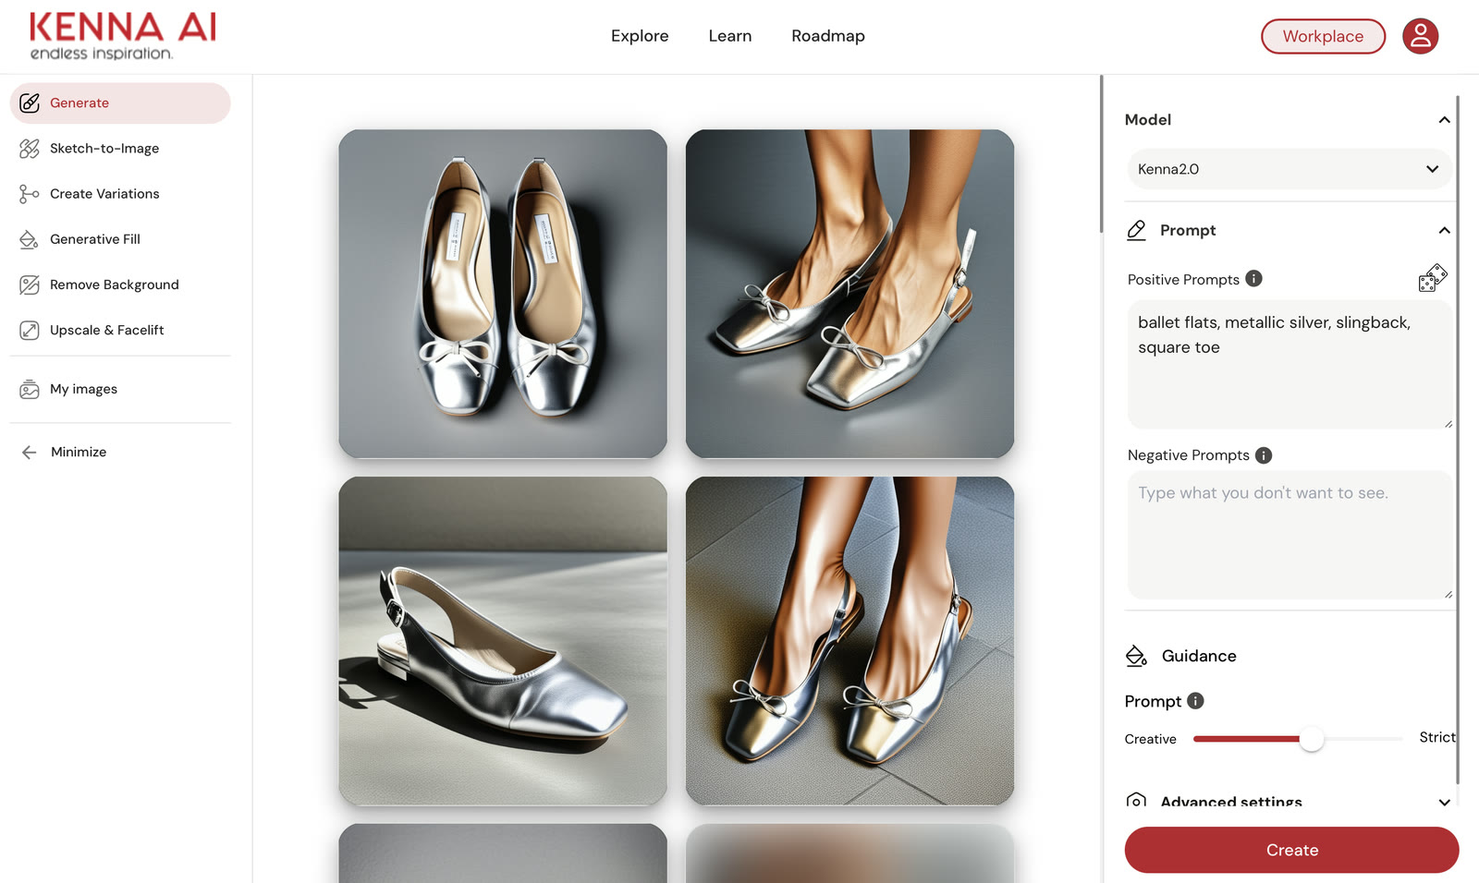
Task: Show info for Guidance Prompt
Action: (1195, 701)
